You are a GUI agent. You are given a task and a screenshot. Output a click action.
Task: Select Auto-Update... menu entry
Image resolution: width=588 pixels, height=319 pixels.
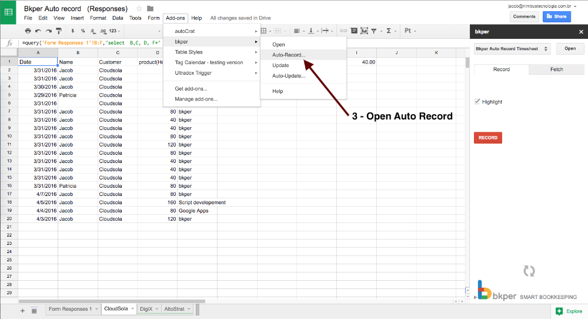click(x=303, y=76)
